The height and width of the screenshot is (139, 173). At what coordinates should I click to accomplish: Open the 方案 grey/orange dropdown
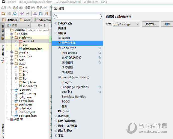(x=126, y=24)
